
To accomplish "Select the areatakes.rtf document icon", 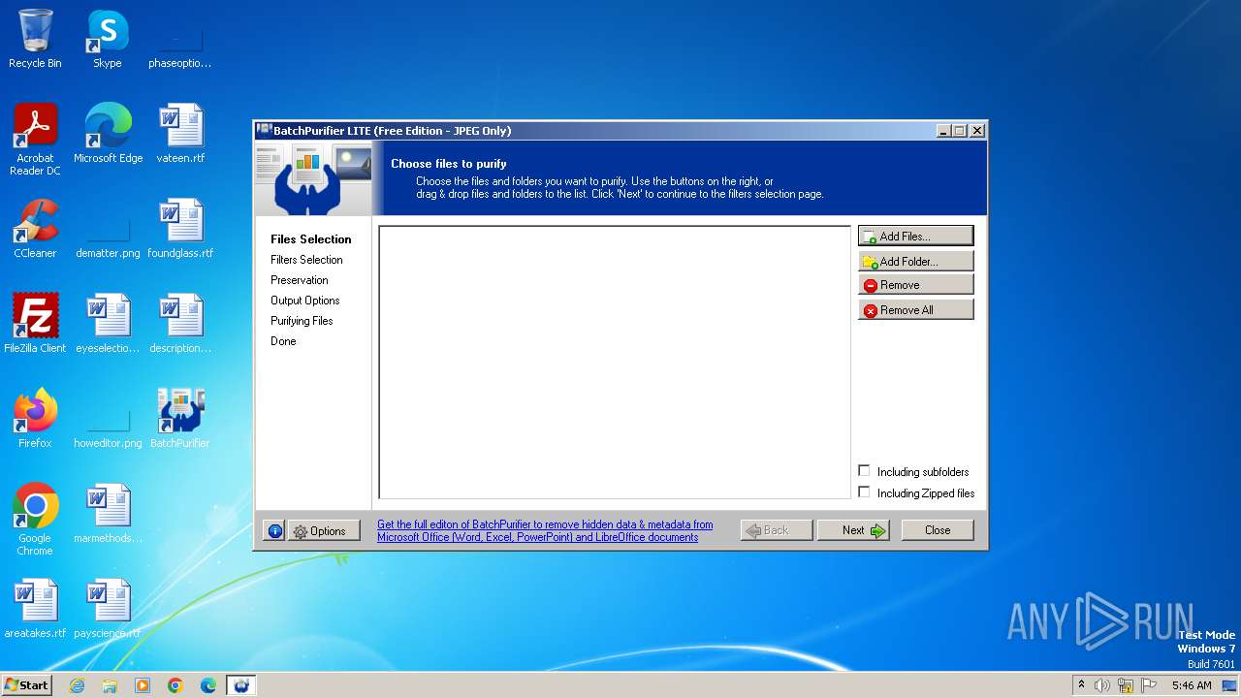I will click(x=35, y=609).
